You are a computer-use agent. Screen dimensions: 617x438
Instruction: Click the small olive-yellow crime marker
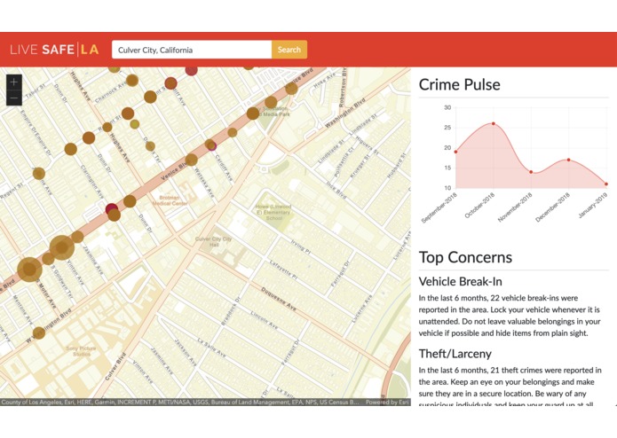tap(135, 124)
